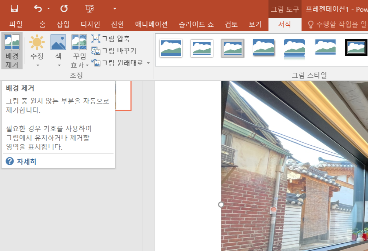
Task: Expand the 수정 dropdown arrow
Action: click(x=38, y=65)
